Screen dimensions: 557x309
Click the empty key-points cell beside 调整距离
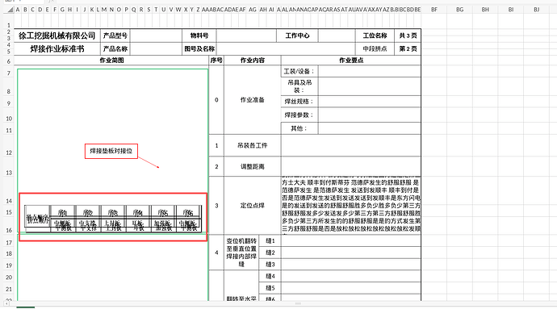(351, 166)
